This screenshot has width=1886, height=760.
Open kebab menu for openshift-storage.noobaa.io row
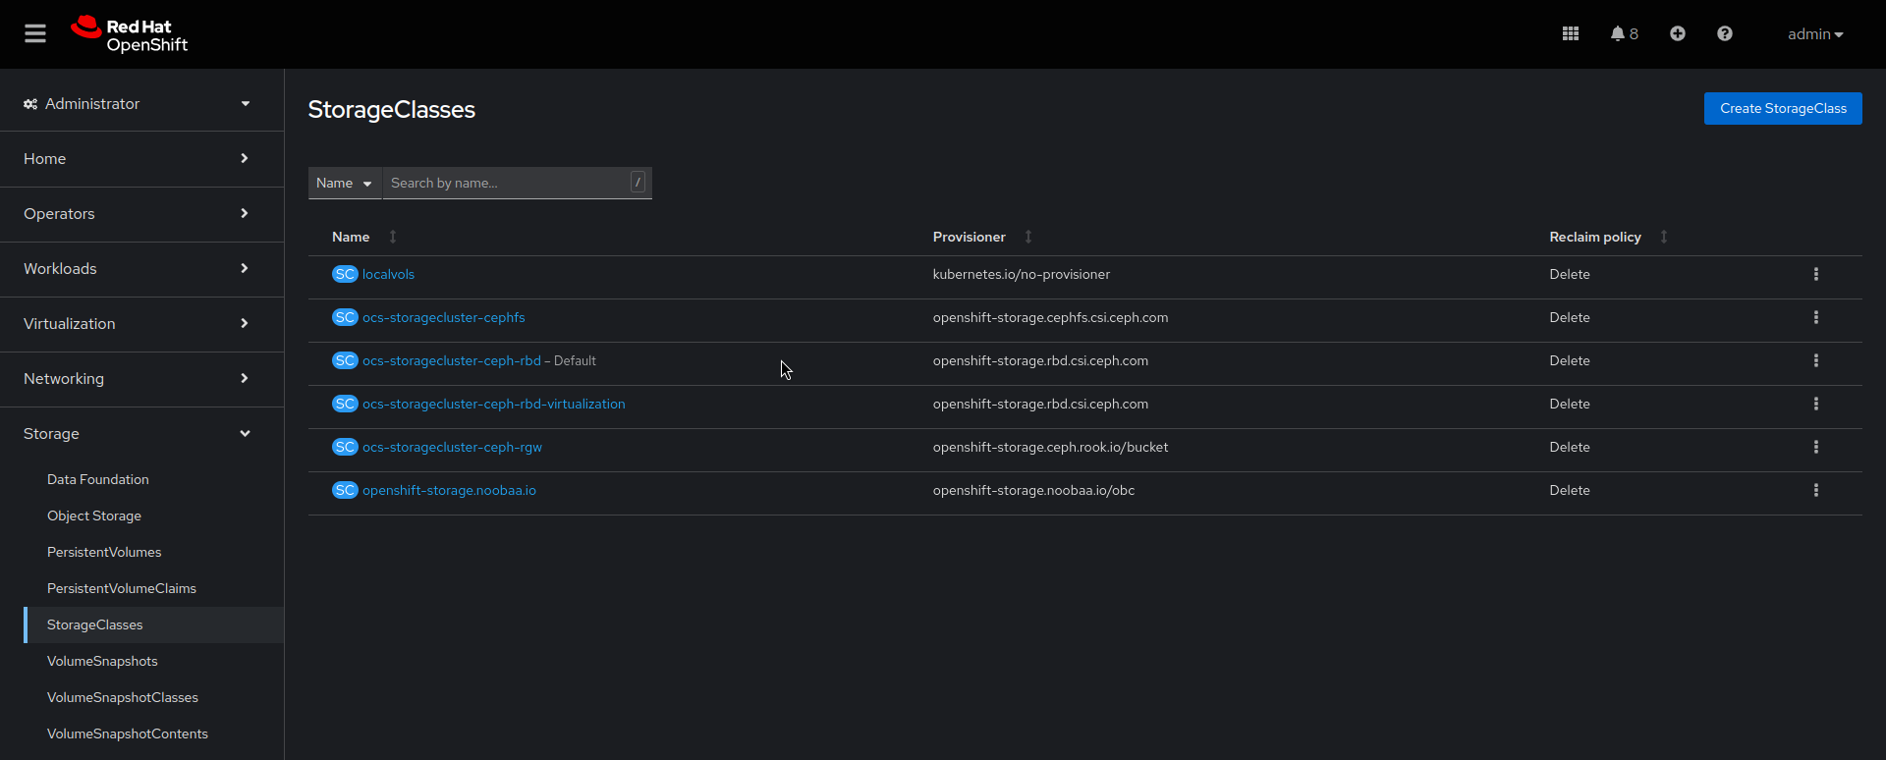(1816, 491)
